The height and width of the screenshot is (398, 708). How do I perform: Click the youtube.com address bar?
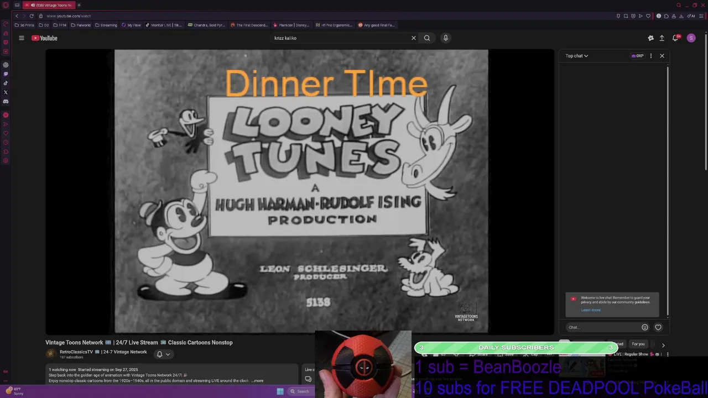326,16
